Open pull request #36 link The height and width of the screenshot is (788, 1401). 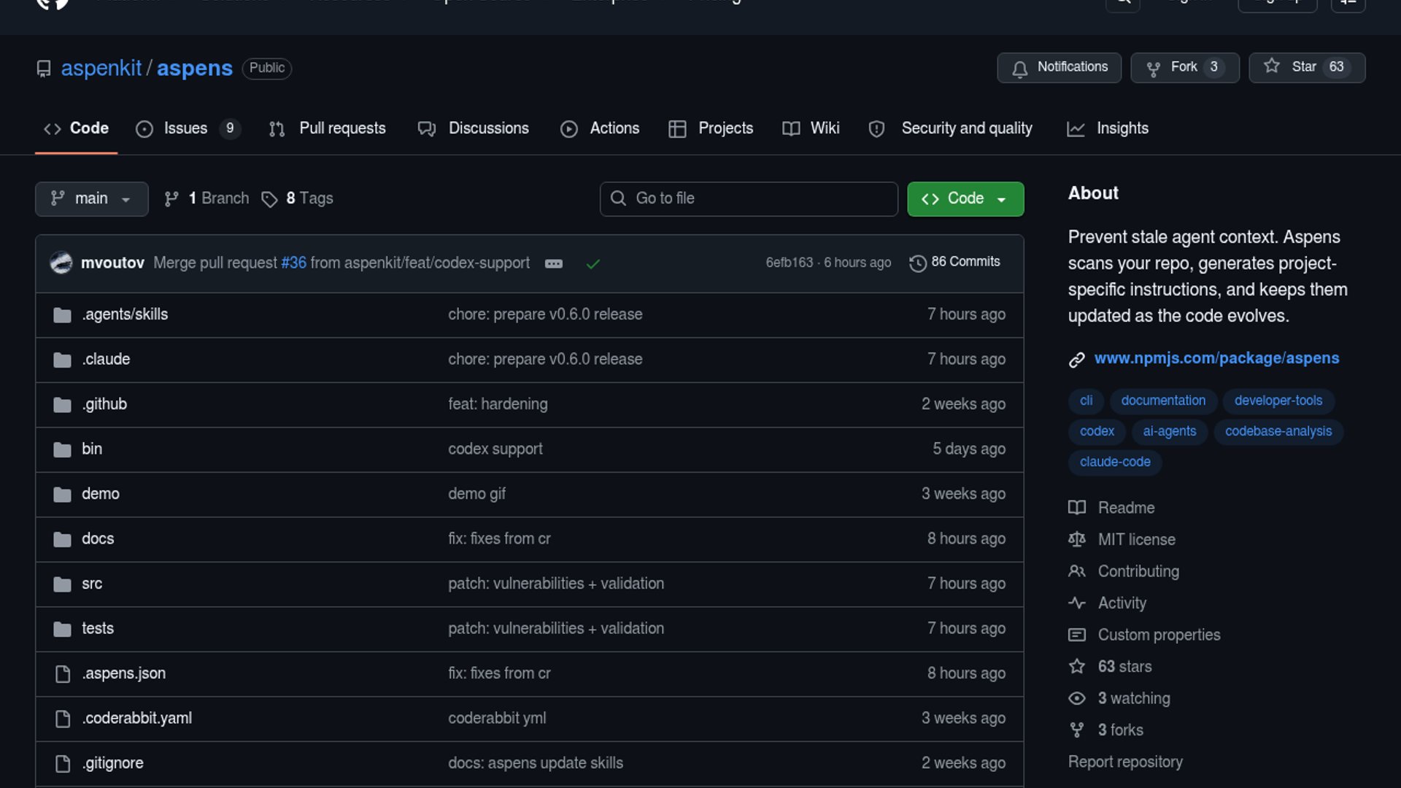coord(293,263)
